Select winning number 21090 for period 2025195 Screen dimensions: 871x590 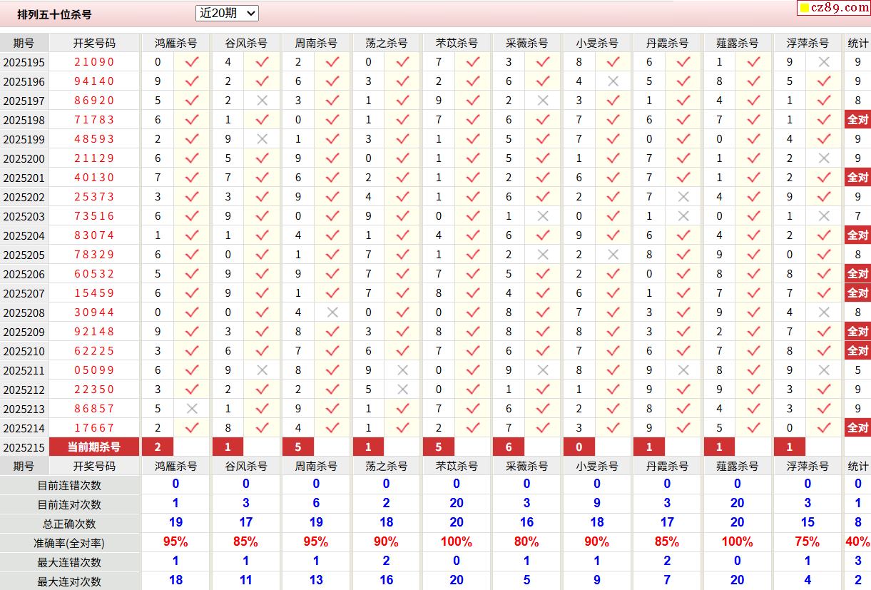point(94,62)
